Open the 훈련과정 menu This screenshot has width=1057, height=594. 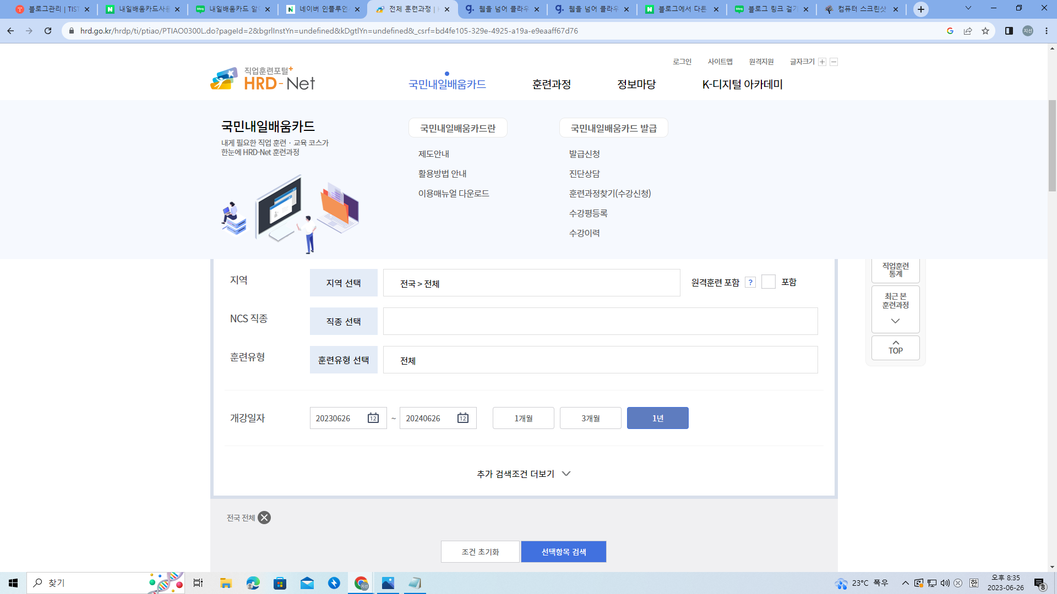551,84
